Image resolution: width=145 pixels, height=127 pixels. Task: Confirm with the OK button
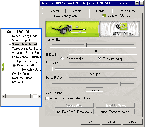tap(90, 121)
